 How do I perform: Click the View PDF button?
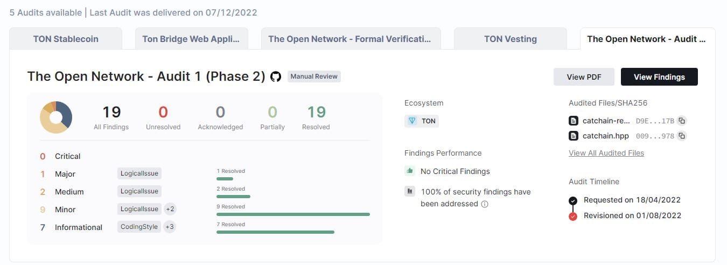click(584, 77)
